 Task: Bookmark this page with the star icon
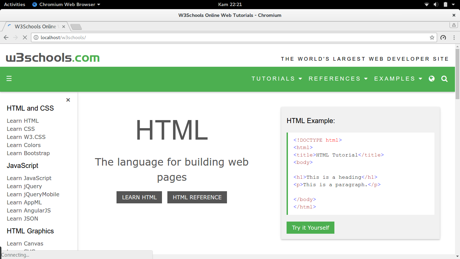(x=432, y=37)
